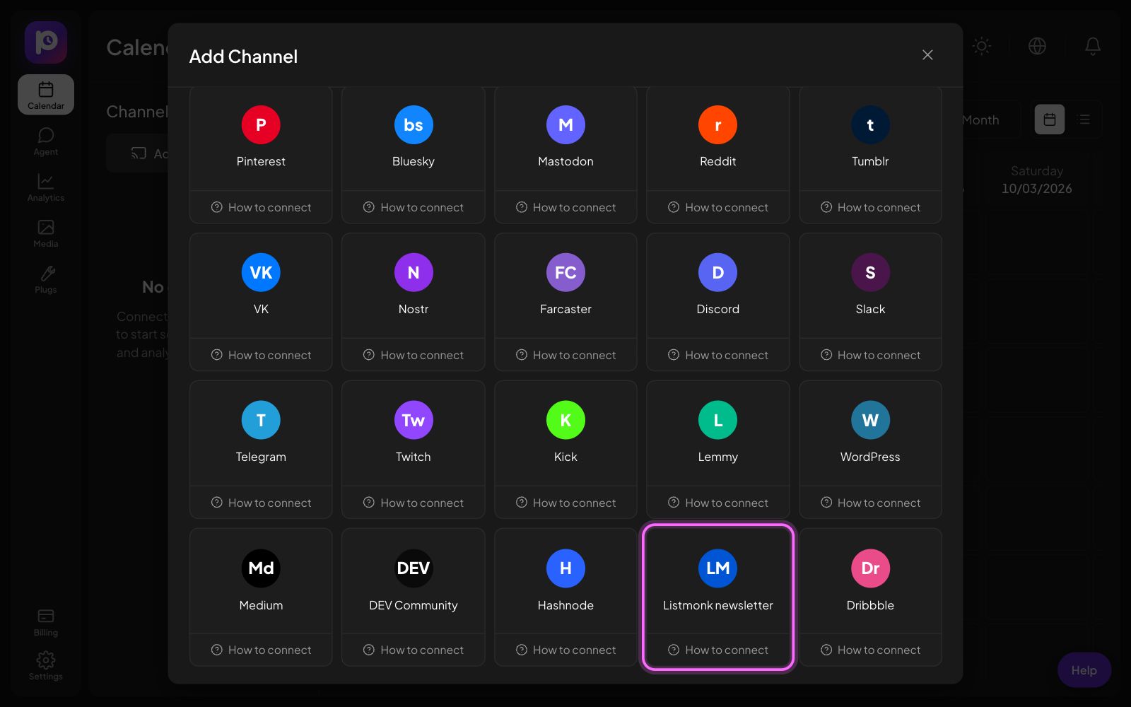The height and width of the screenshot is (707, 1131).
Task: Open How to connect for Pinterest
Action: coord(261,207)
